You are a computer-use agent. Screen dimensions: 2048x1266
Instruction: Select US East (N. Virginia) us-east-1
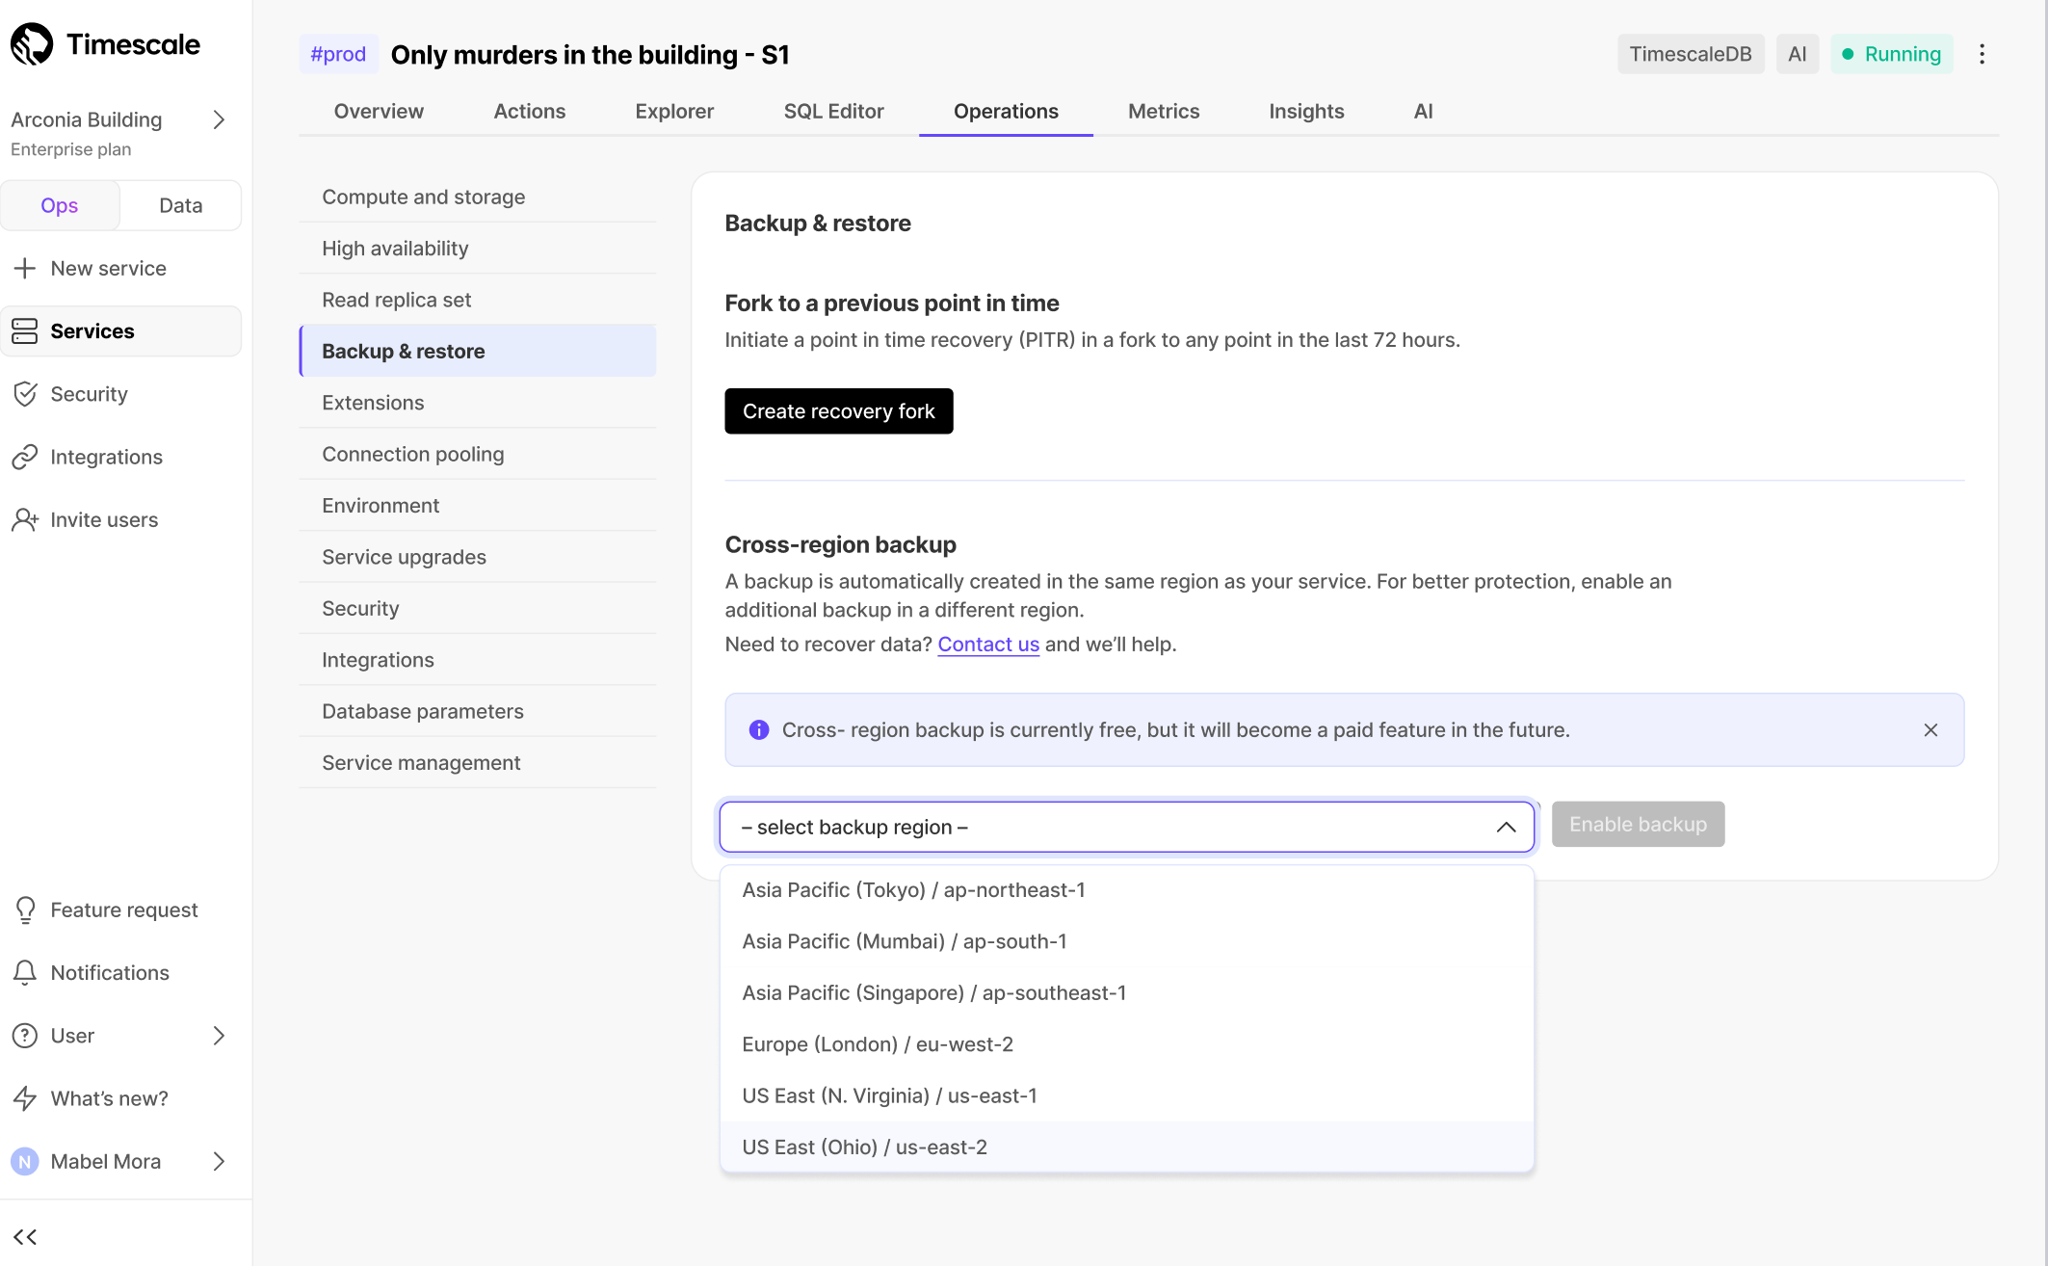point(1126,1095)
